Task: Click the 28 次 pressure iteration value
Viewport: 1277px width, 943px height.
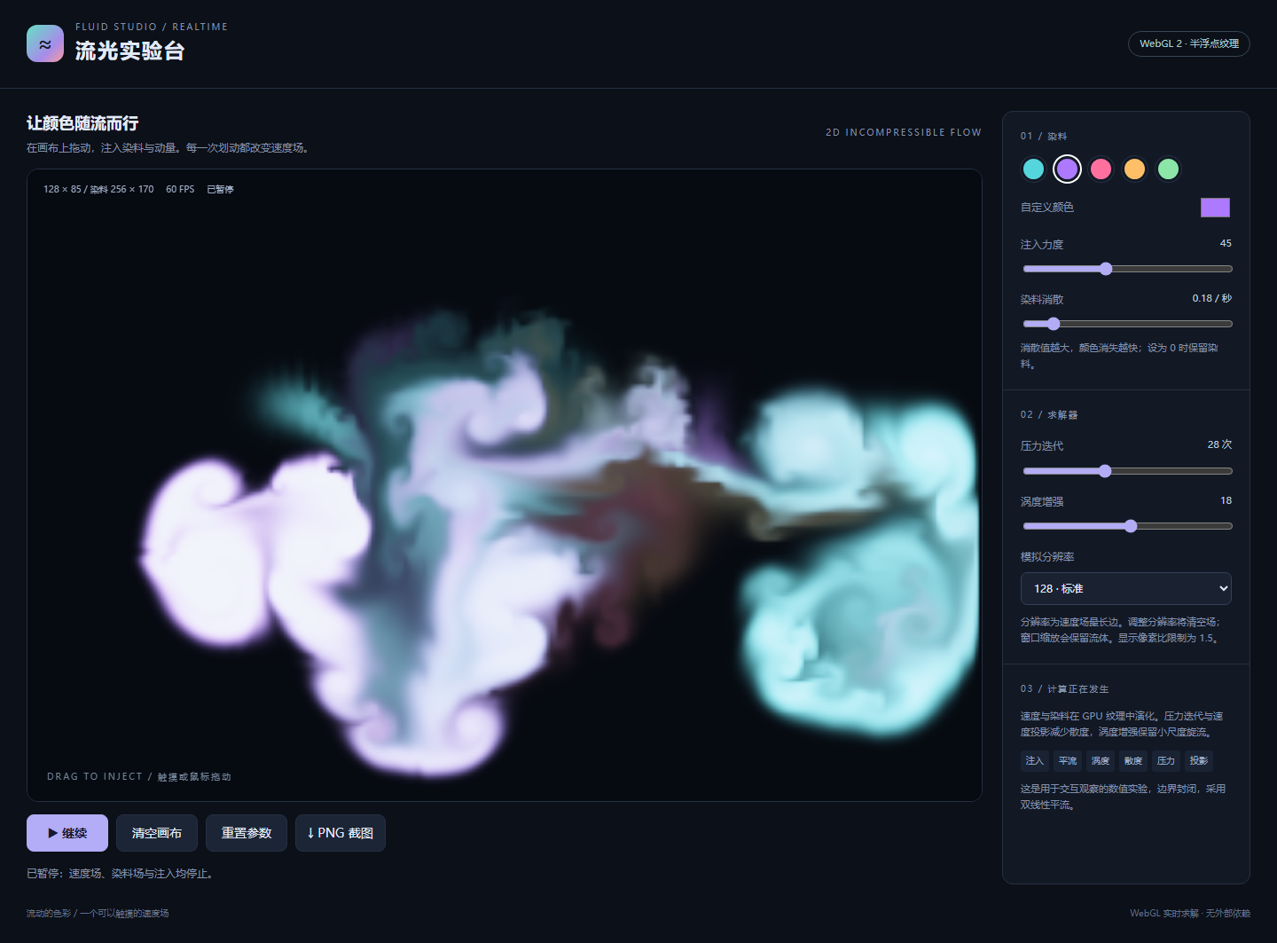Action: tap(1219, 444)
